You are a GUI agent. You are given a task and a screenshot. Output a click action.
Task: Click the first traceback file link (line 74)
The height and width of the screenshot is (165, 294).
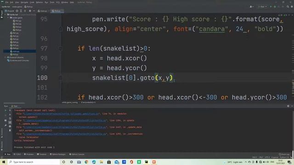(x=61, y=114)
